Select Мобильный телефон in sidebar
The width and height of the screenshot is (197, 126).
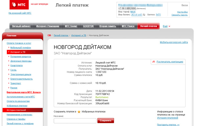coord(21,47)
